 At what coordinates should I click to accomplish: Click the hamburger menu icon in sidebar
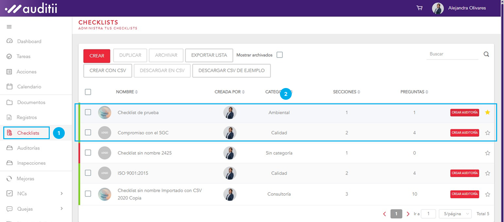[x=9, y=27]
